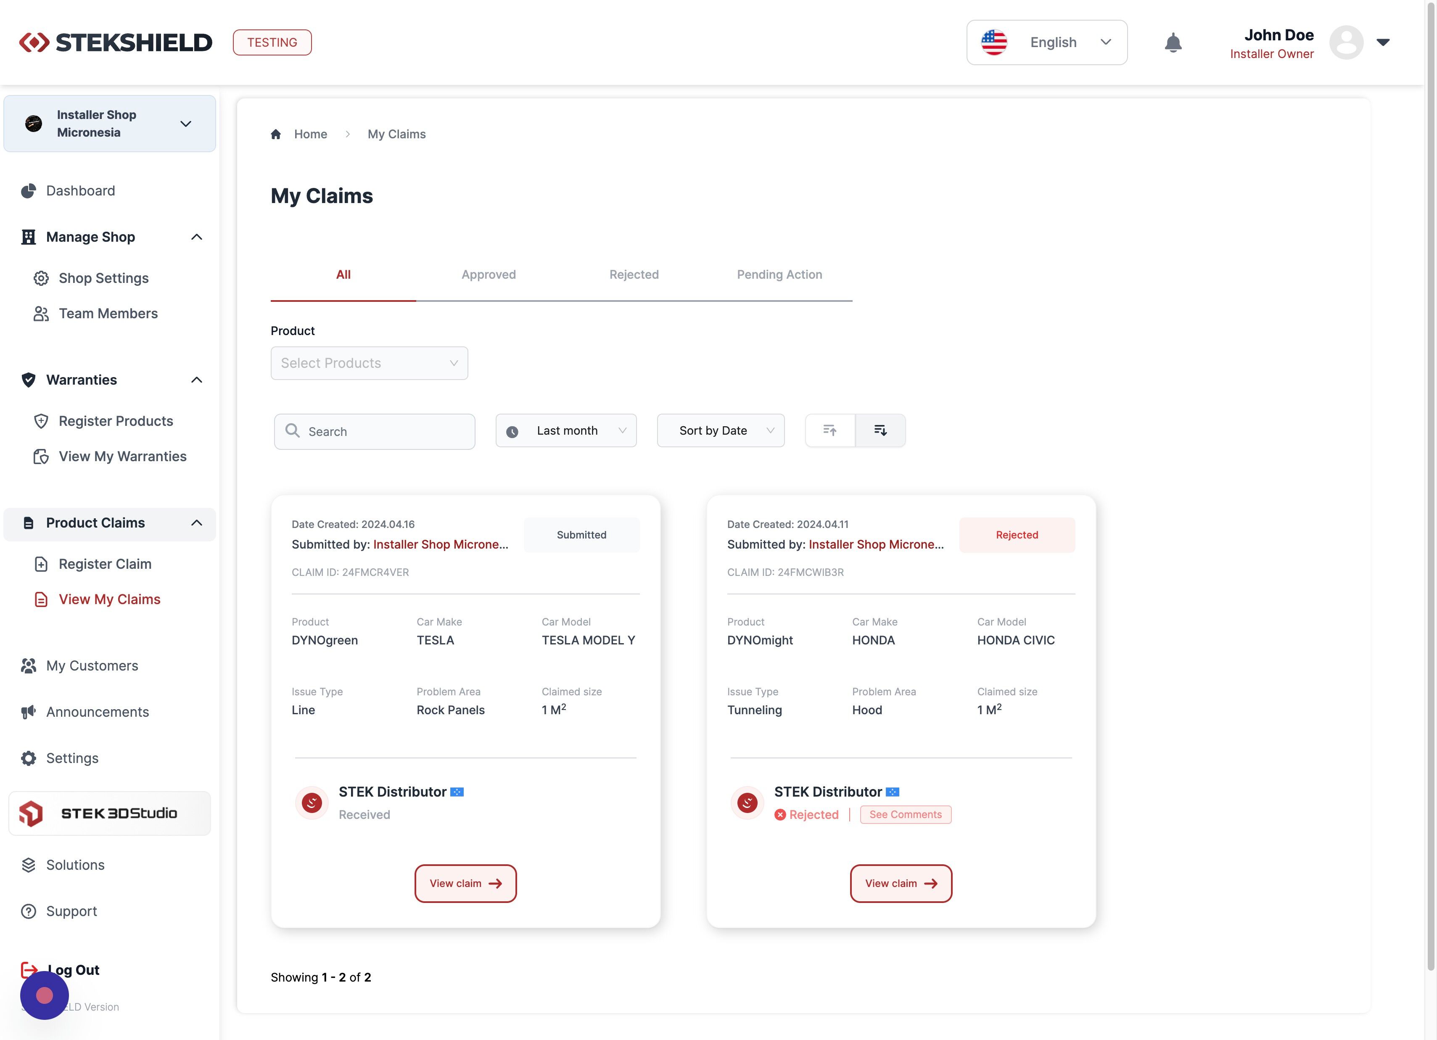Click the Log Out exit icon
This screenshot has width=1437, height=1040.
[x=29, y=970]
